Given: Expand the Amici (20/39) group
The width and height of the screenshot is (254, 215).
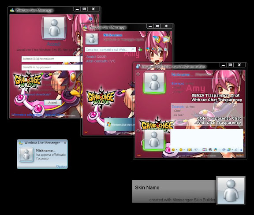Looking at the screenshot, I should [96, 56].
